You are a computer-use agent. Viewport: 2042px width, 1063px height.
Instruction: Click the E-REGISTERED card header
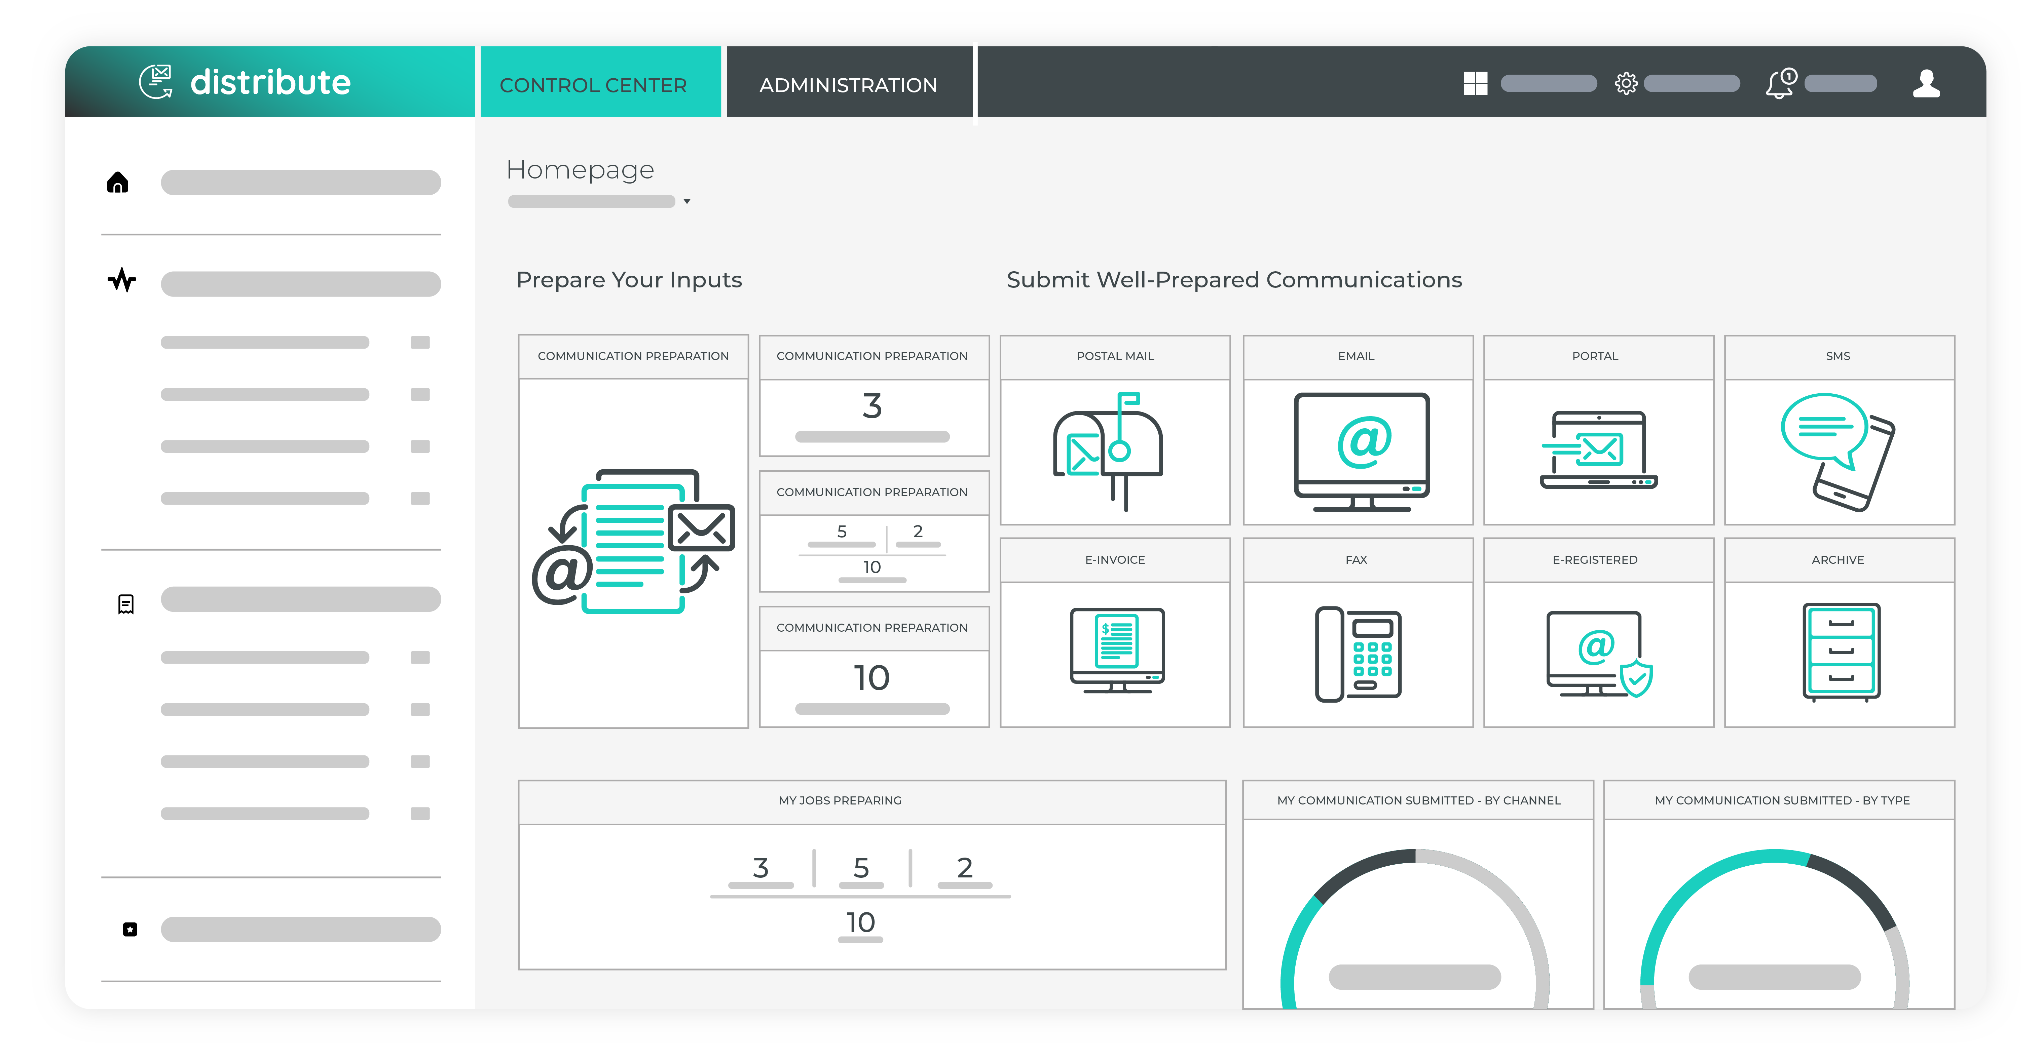click(1599, 560)
